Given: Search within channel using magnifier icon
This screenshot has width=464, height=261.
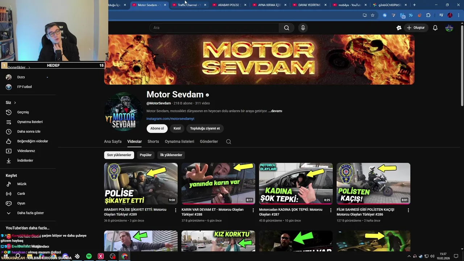Looking at the screenshot, I should point(228,142).
